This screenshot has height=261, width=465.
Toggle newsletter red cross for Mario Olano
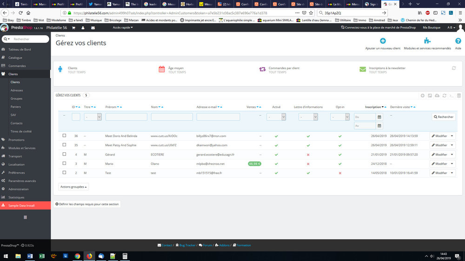click(308, 164)
